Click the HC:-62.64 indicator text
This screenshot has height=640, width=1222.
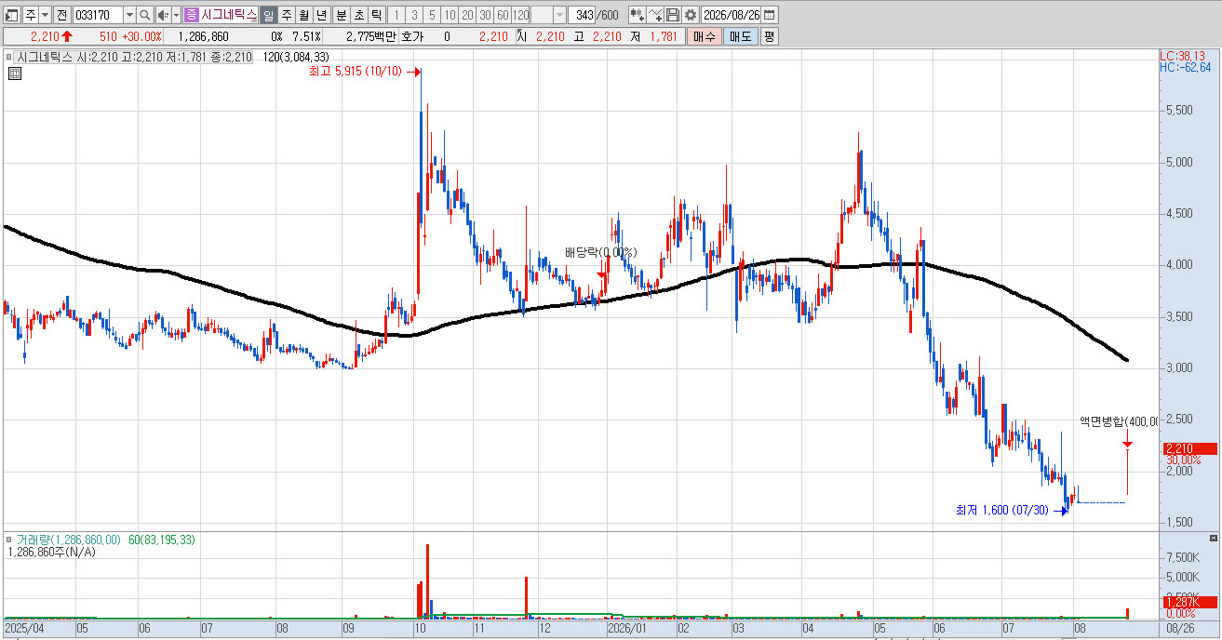[1185, 67]
